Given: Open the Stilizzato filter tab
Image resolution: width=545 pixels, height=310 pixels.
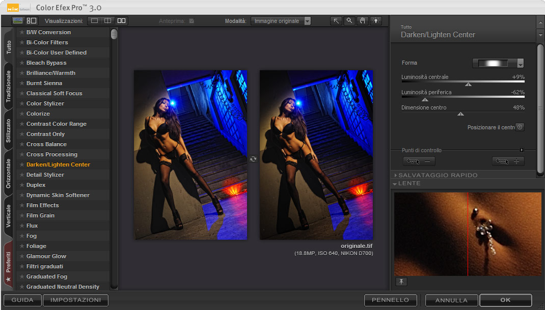Looking at the screenshot, I should coord(8,130).
